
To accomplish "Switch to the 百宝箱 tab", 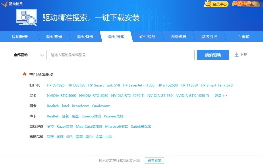I will pyautogui.click(x=243, y=37).
